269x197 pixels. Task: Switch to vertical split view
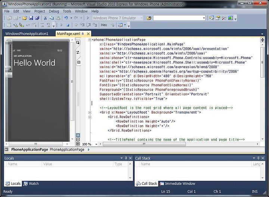pyautogui.click(x=78, y=135)
